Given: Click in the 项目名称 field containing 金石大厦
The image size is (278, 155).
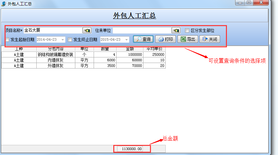Looking at the screenshot, I should 52,30.
